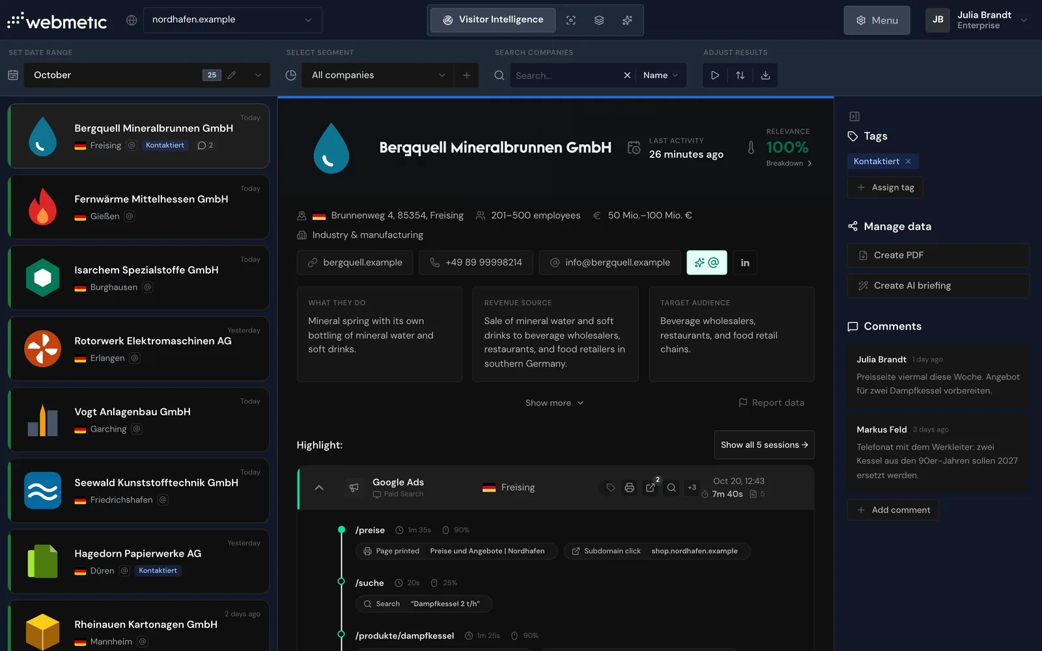Click Create PDF
1042x651 pixels.
click(938, 255)
